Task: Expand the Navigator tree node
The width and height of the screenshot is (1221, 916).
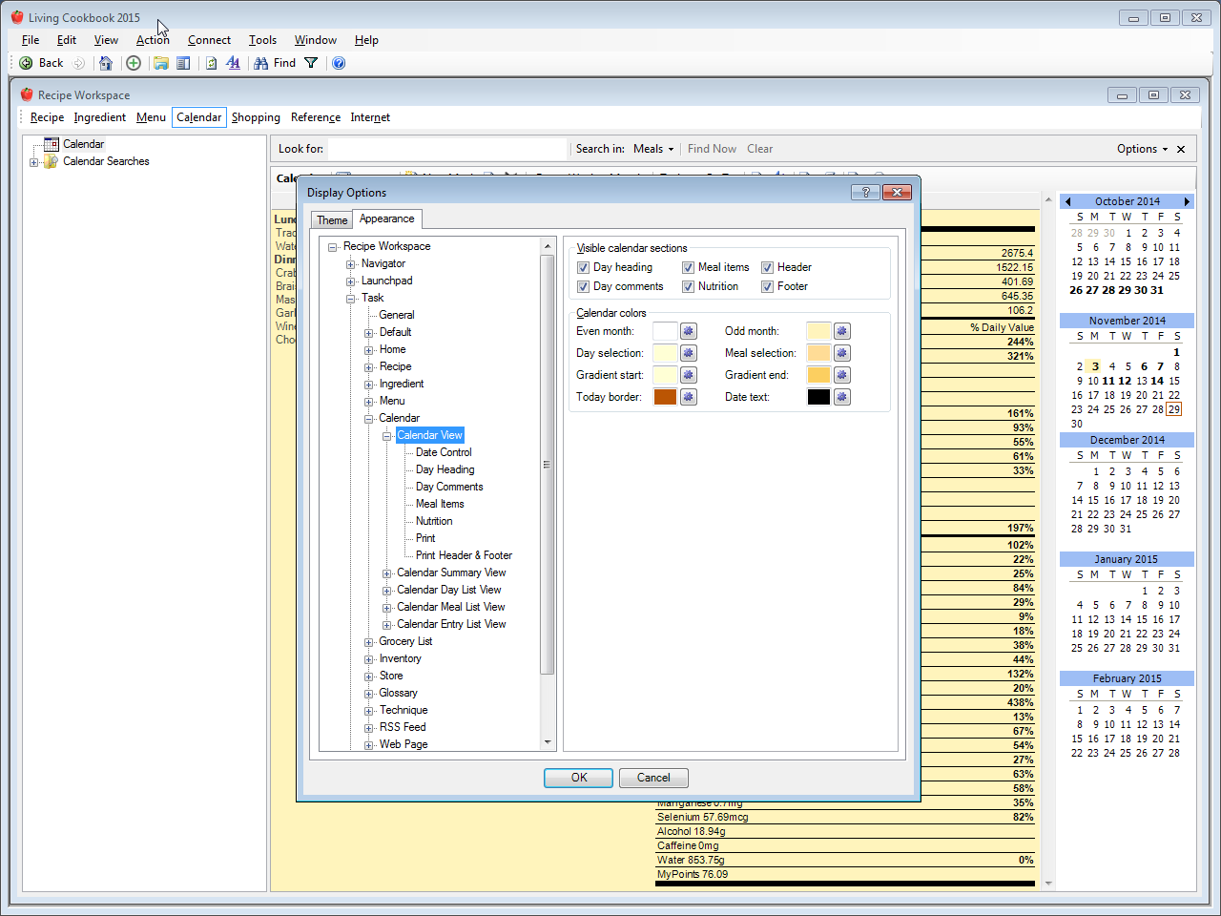Action: (x=351, y=264)
